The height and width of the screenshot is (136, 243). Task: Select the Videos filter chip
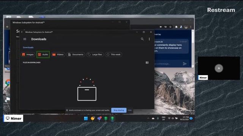pyautogui.click(x=58, y=54)
